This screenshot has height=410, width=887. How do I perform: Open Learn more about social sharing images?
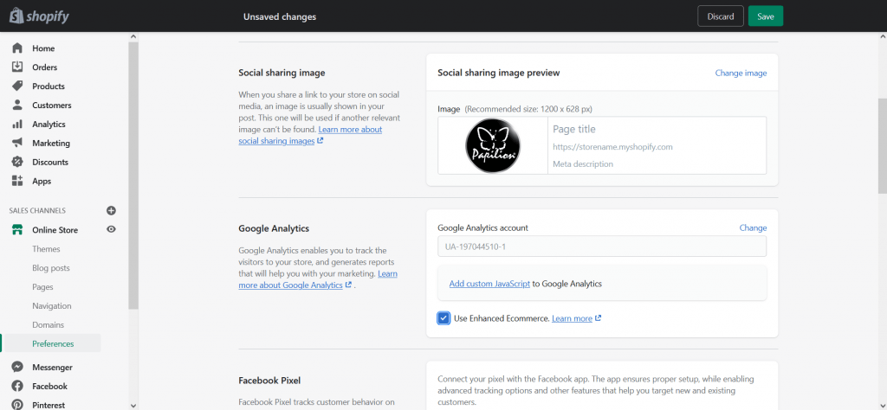311,135
